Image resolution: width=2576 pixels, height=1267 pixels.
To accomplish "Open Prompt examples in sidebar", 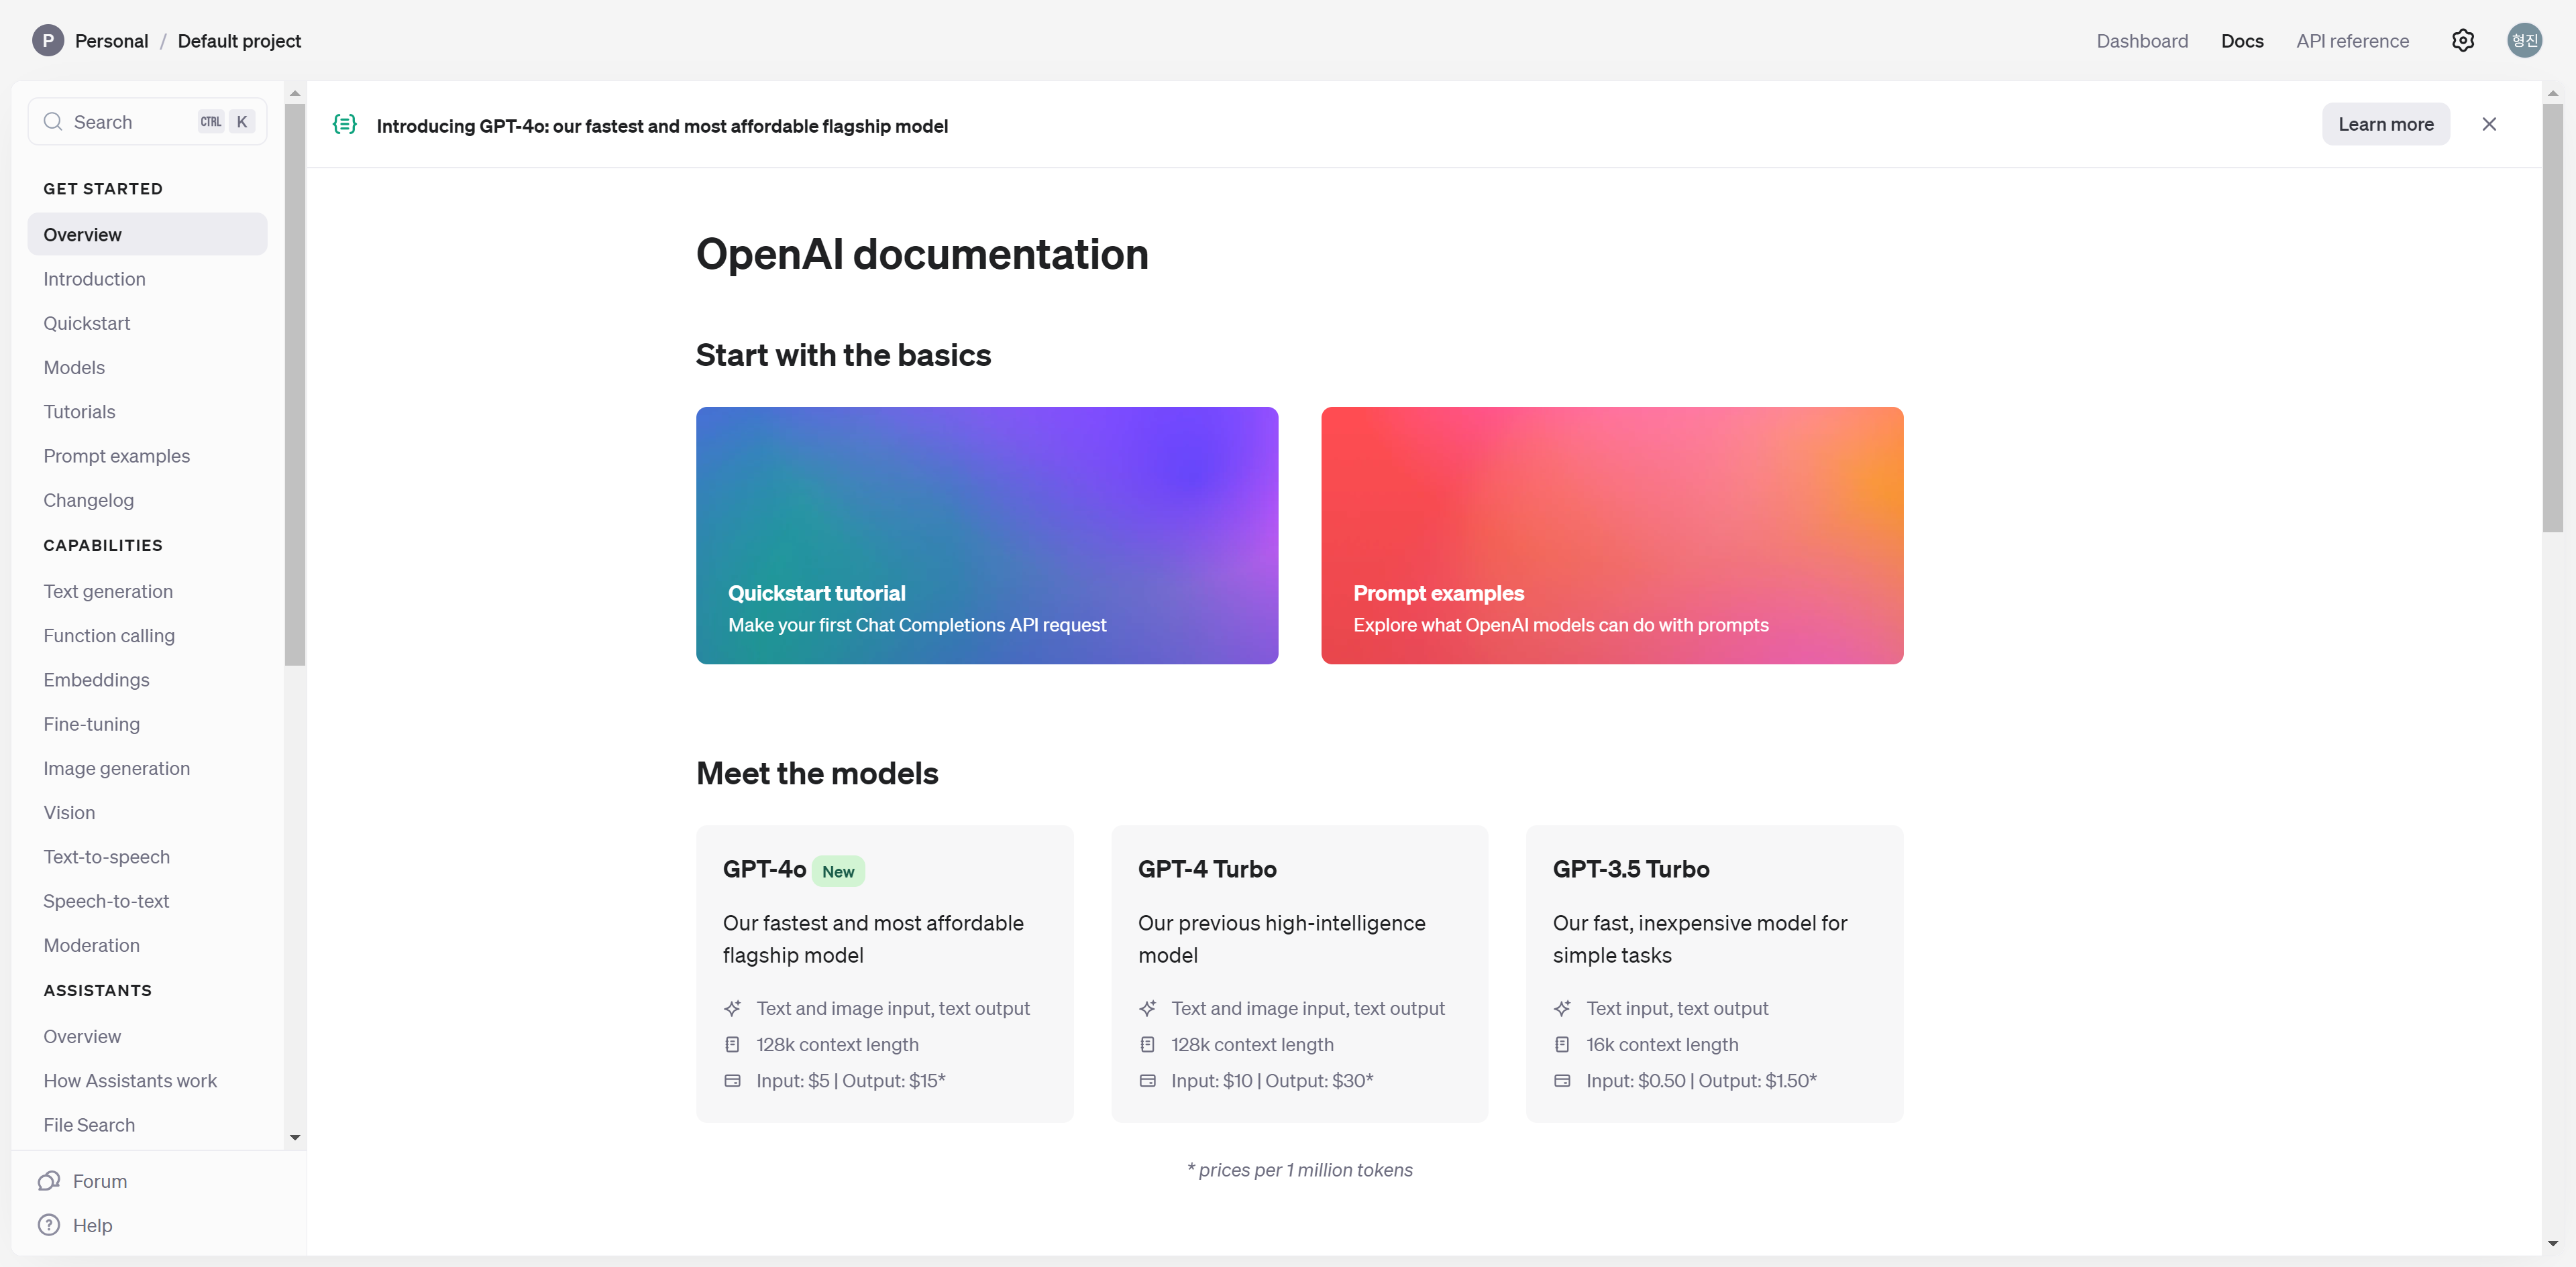I will click(116, 456).
